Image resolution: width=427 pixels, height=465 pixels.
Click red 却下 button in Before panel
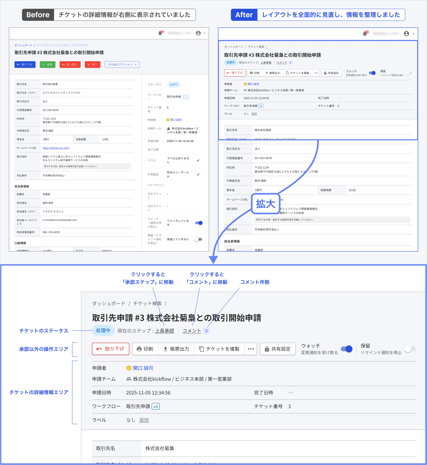(93, 65)
